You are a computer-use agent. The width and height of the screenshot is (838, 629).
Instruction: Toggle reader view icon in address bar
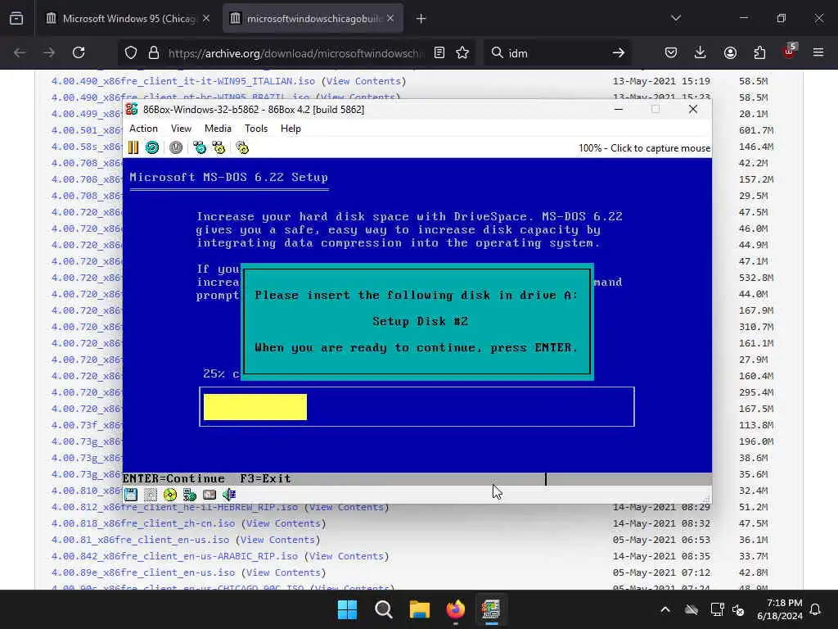[x=439, y=52]
